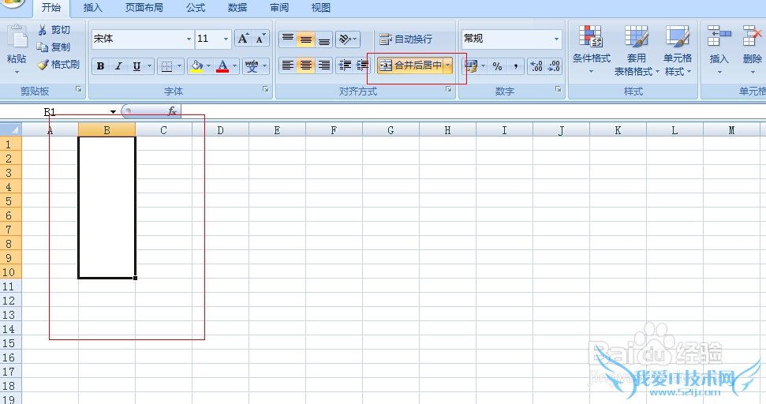Image resolution: width=766 pixels, height=404 pixels.
Task: Click Wrap Text (自动换行)
Action: [406, 39]
